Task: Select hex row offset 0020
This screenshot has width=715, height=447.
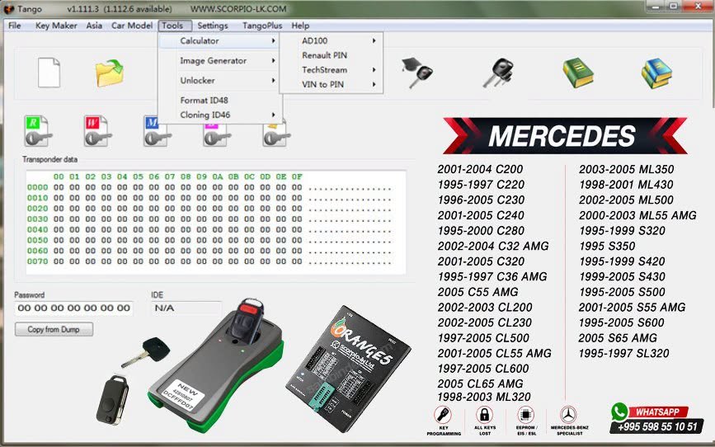Action: [37, 209]
